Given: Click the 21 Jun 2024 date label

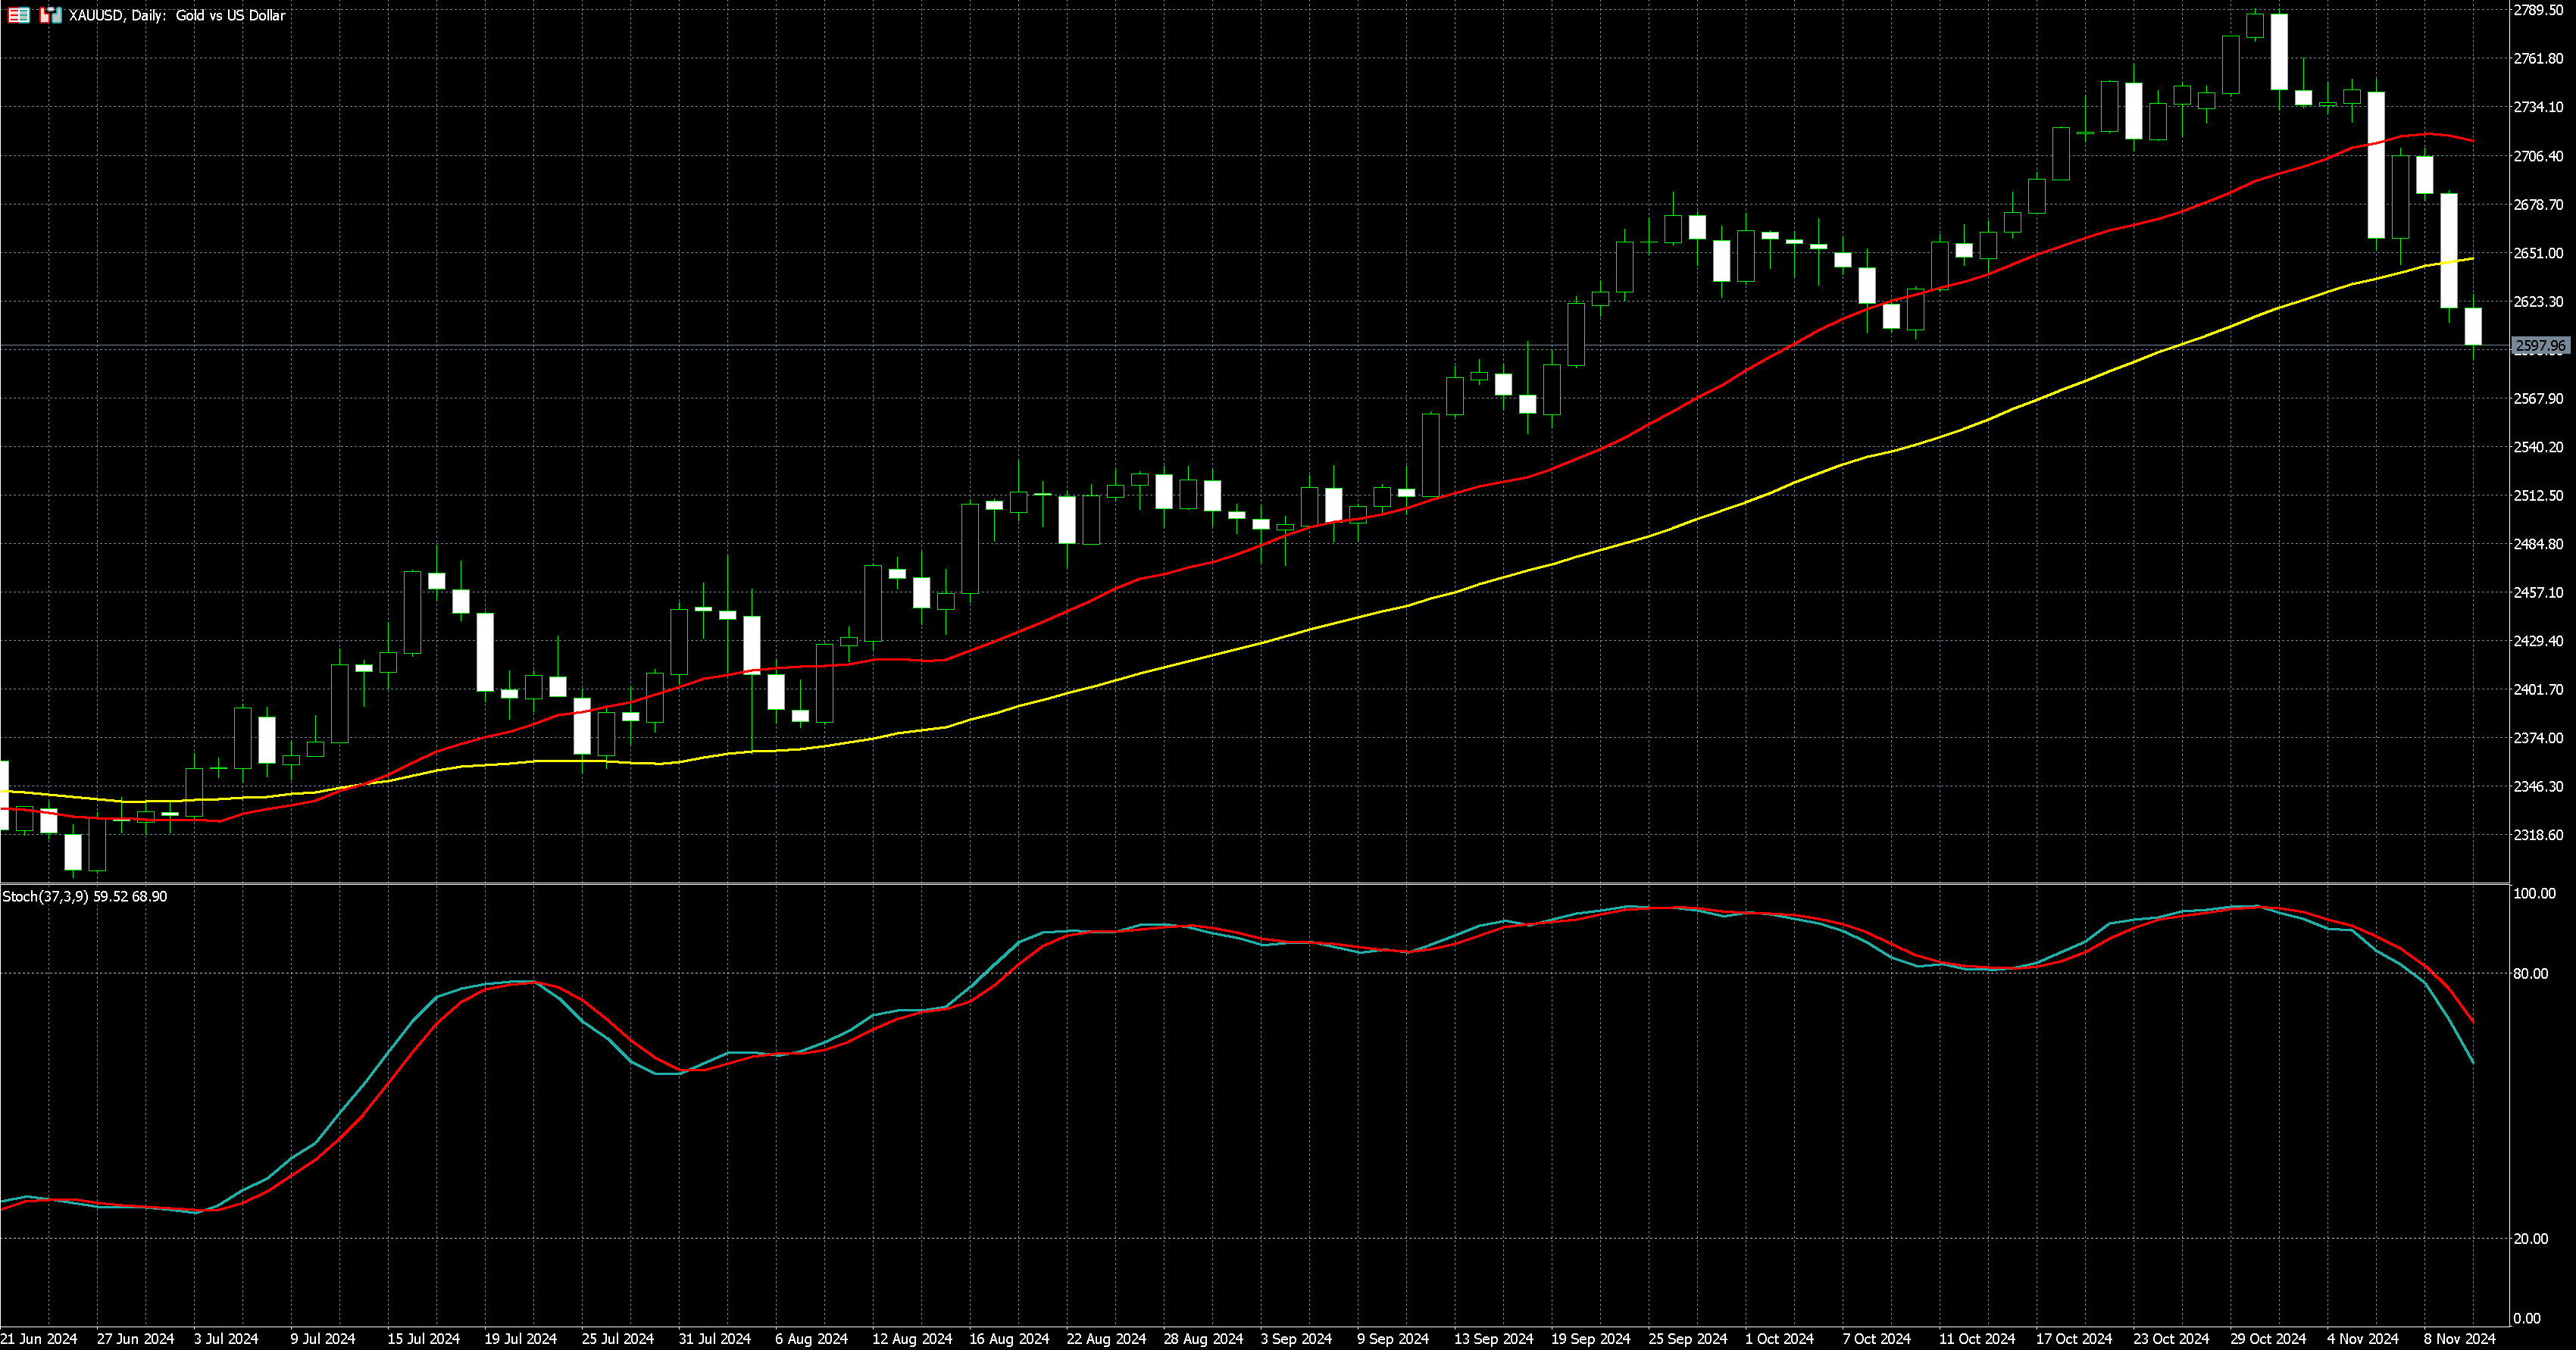Looking at the screenshot, I should 39,1338.
